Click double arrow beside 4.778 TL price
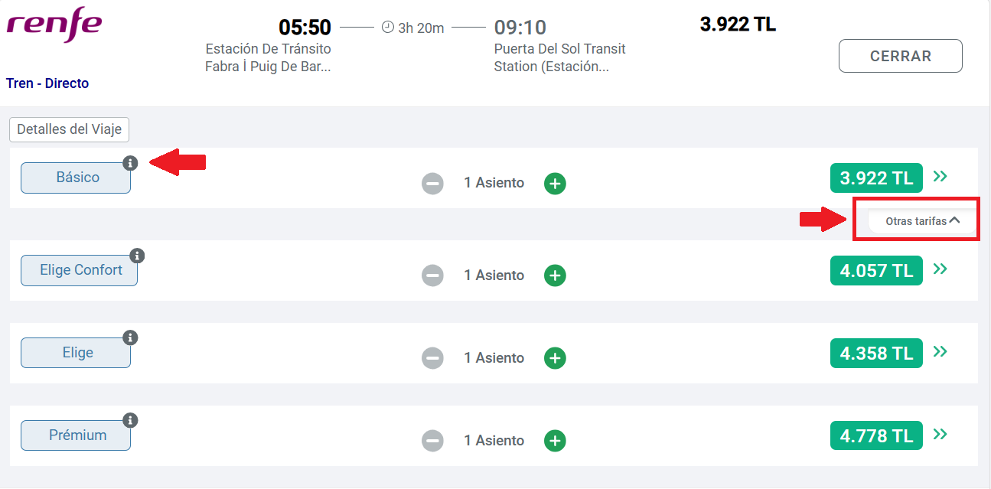 point(940,434)
